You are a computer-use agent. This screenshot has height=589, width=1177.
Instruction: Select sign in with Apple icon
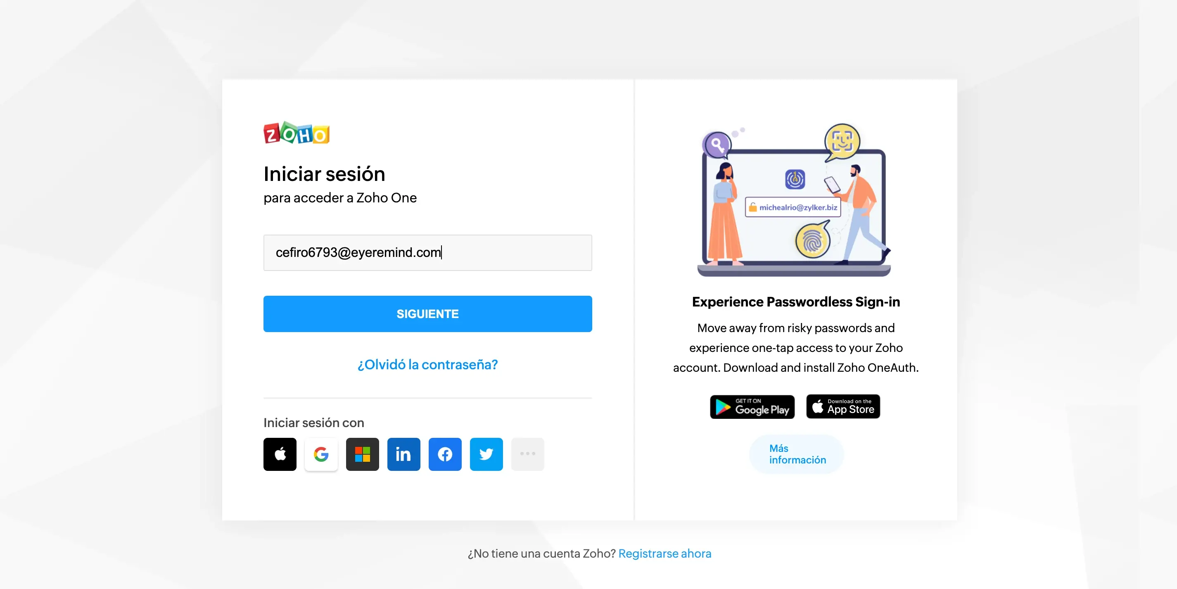[280, 454]
